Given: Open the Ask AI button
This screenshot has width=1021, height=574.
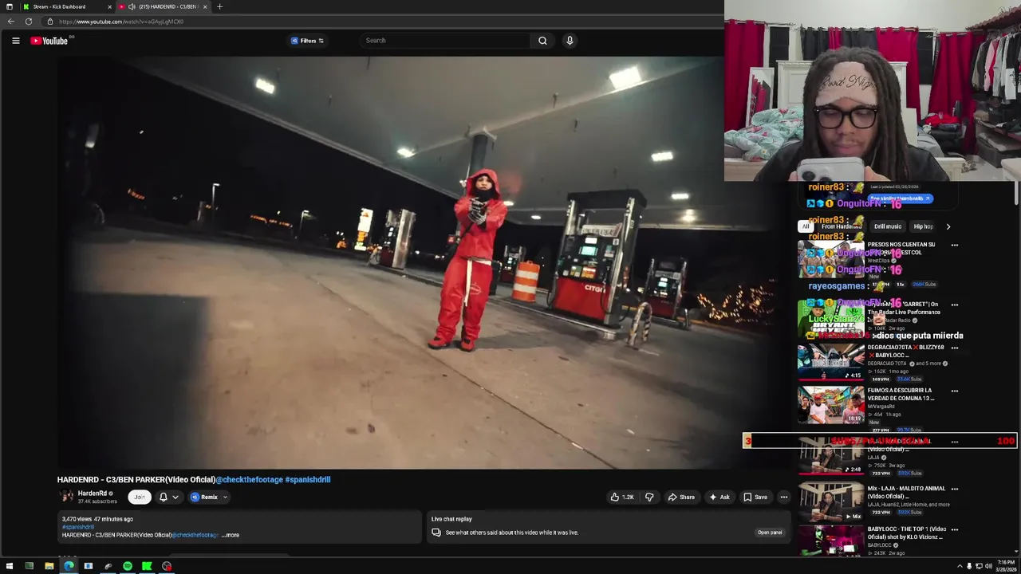Looking at the screenshot, I should pyautogui.click(x=719, y=497).
